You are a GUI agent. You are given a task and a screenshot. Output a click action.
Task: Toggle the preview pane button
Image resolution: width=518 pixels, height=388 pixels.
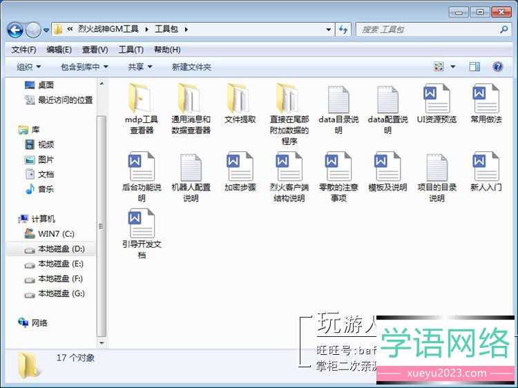point(474,67)
